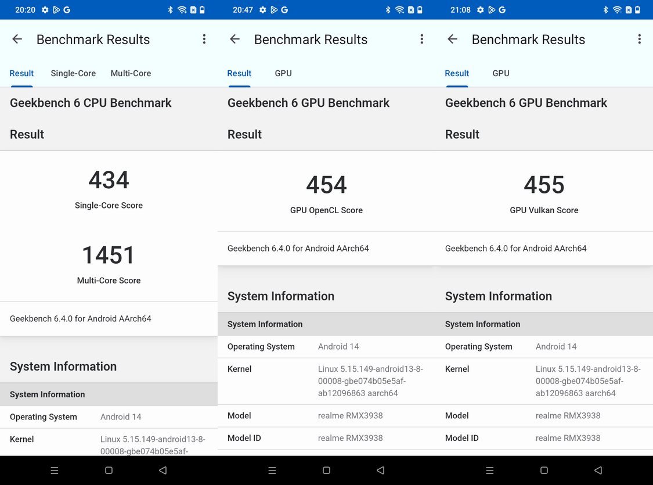Tap settings gear in 20:47 status bar
Image resolution: width=653 pixels, height=485 pixels.
tap(263, 9)
